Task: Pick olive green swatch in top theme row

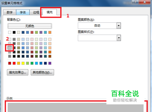Action: coord(36,32)
